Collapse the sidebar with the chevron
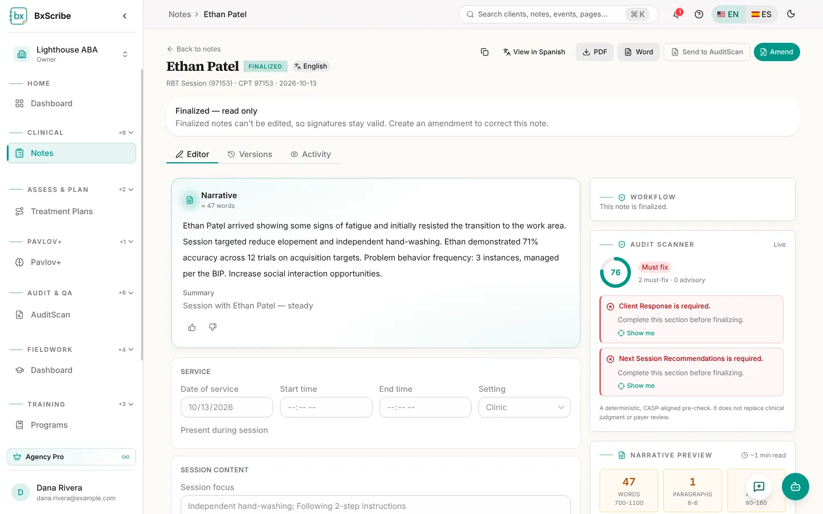Viewport: 823px width, 514px height. point(125,16)
